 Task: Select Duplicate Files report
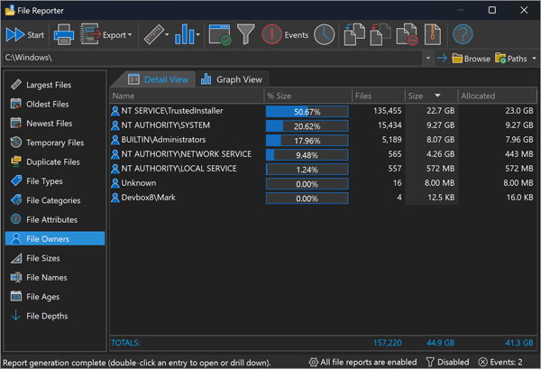(55, 161)
